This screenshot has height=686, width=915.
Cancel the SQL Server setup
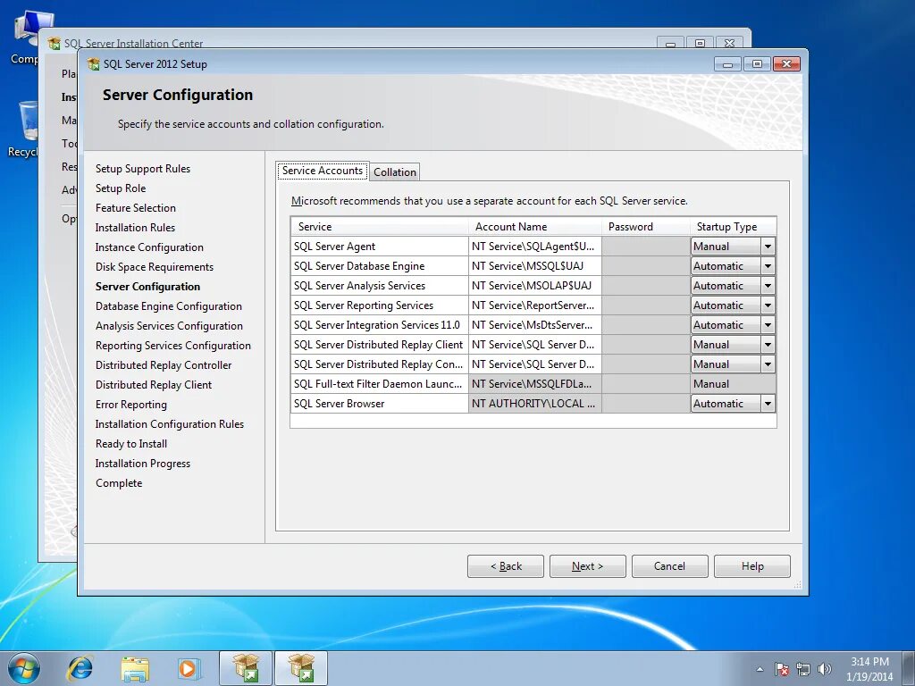669,565
